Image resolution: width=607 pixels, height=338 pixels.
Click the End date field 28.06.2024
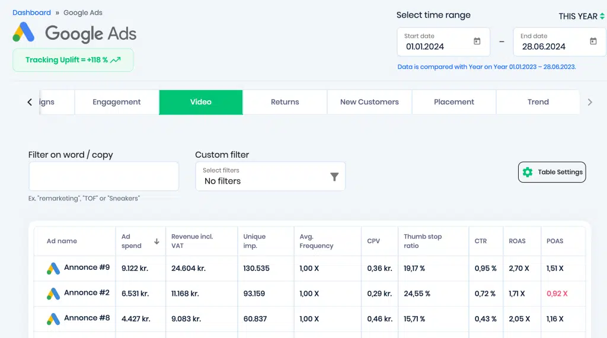560,42
